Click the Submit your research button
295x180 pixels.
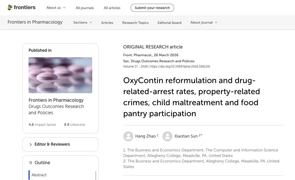152,8
